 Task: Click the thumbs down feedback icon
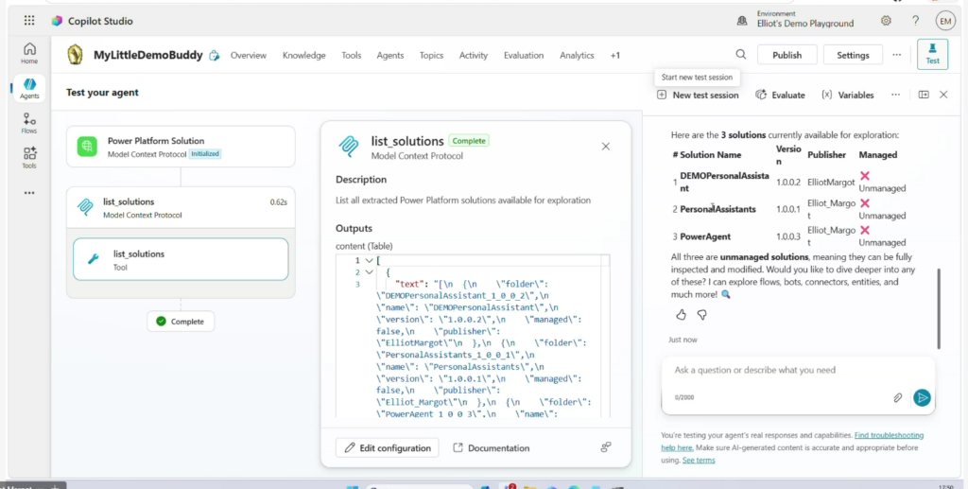point(701,314)
